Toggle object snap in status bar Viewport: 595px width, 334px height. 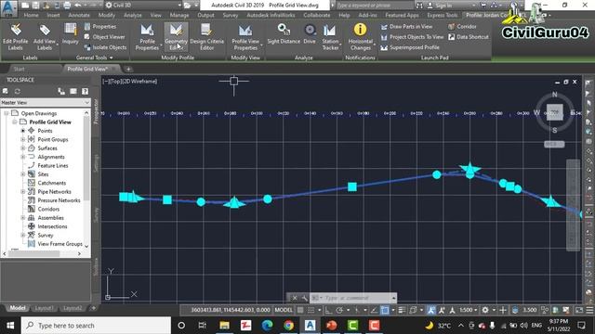coord(385,310)
